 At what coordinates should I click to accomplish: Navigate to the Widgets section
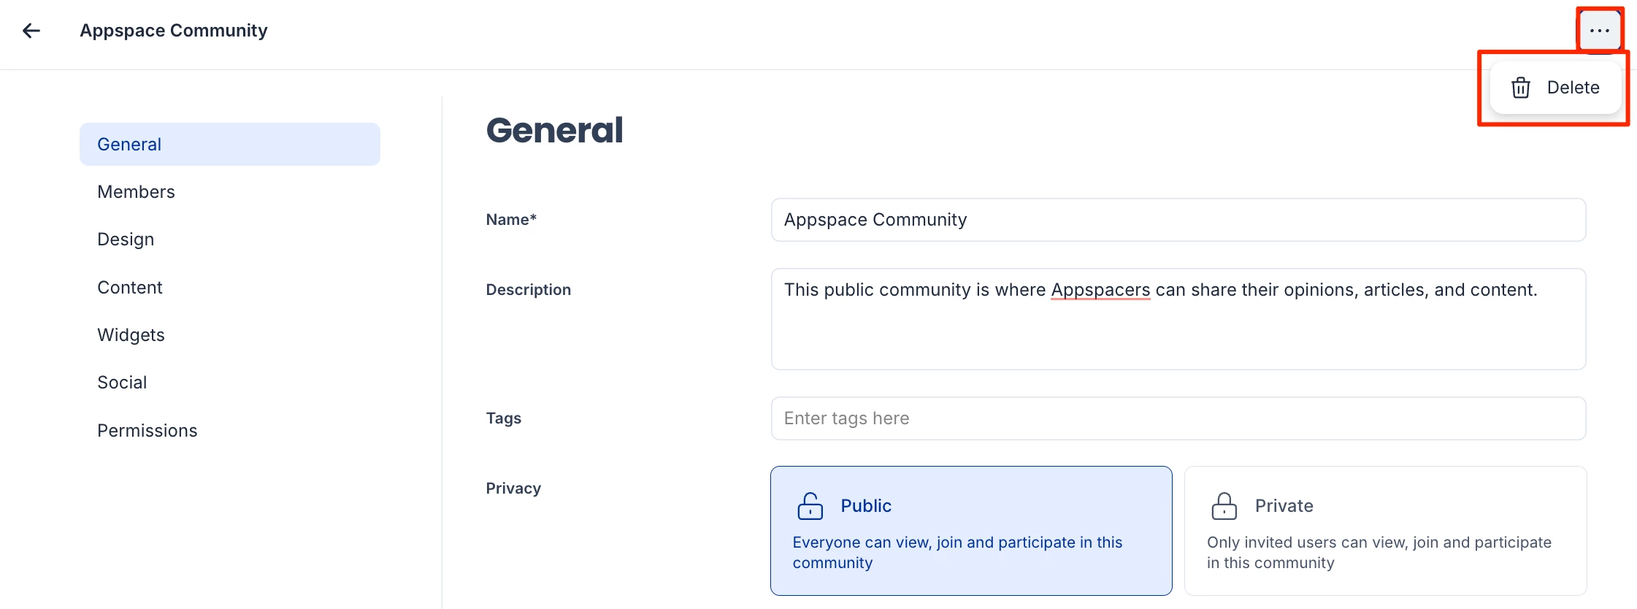(x=131, y=335)
